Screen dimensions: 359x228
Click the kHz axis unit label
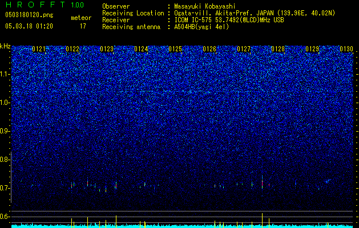pos(5,46)
